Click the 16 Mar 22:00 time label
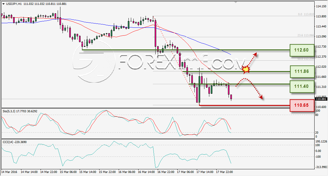The width and height of the screenshot is (328, 176). click(x=166, y=172)
